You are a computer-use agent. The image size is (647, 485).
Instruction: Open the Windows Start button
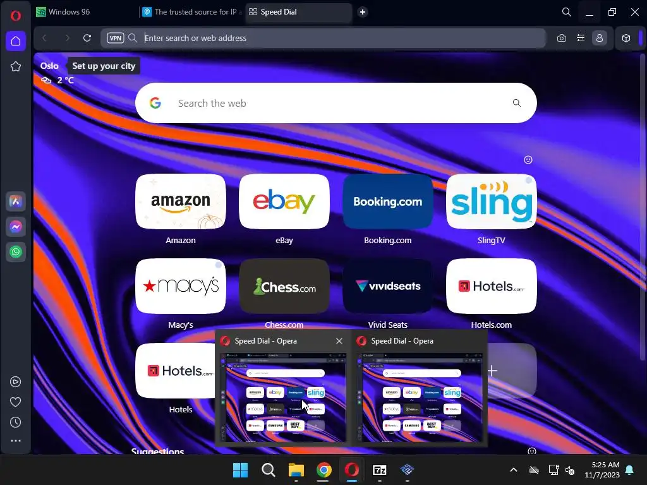coord(240,470)
